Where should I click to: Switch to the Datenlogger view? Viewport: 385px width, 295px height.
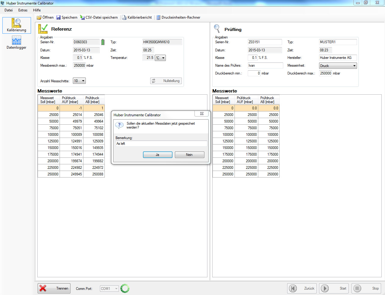tap(17, 43)
